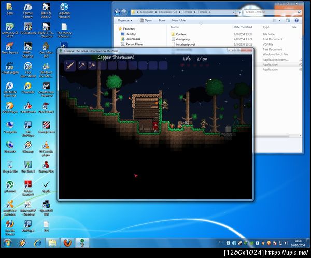
Task: Open the Computer desktop icon
Action: pyautogui.click(x=10, y=127)
